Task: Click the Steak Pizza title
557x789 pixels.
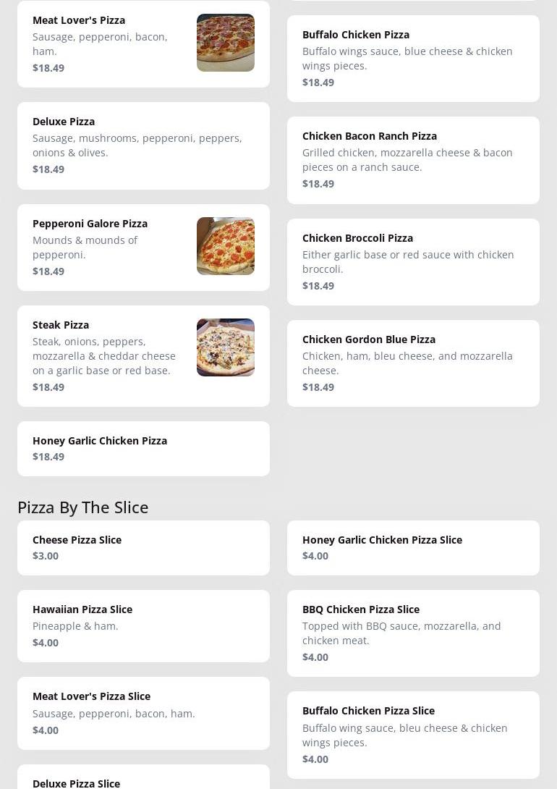Action: (61, 325)
